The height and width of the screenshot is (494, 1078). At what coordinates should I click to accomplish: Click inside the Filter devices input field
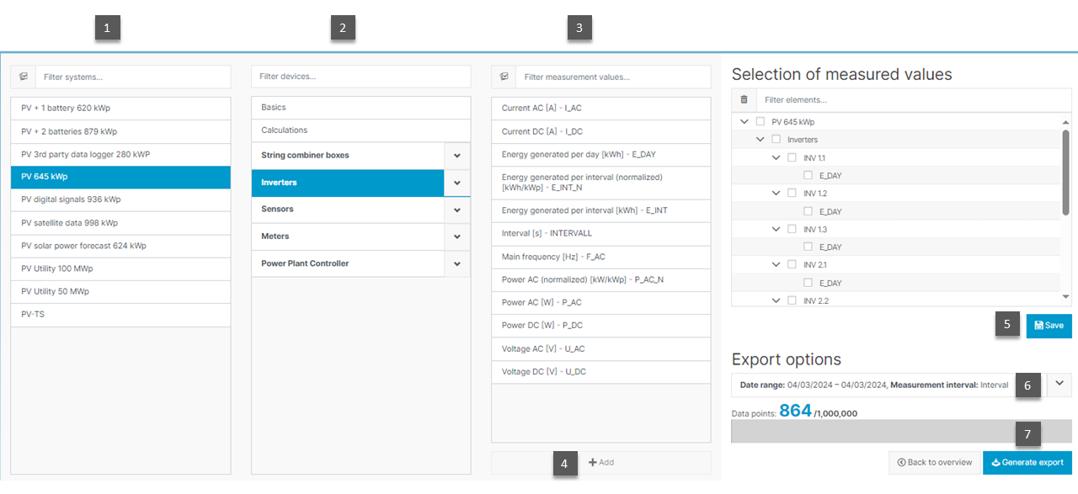pyautogui.click(x=360, y=76)
